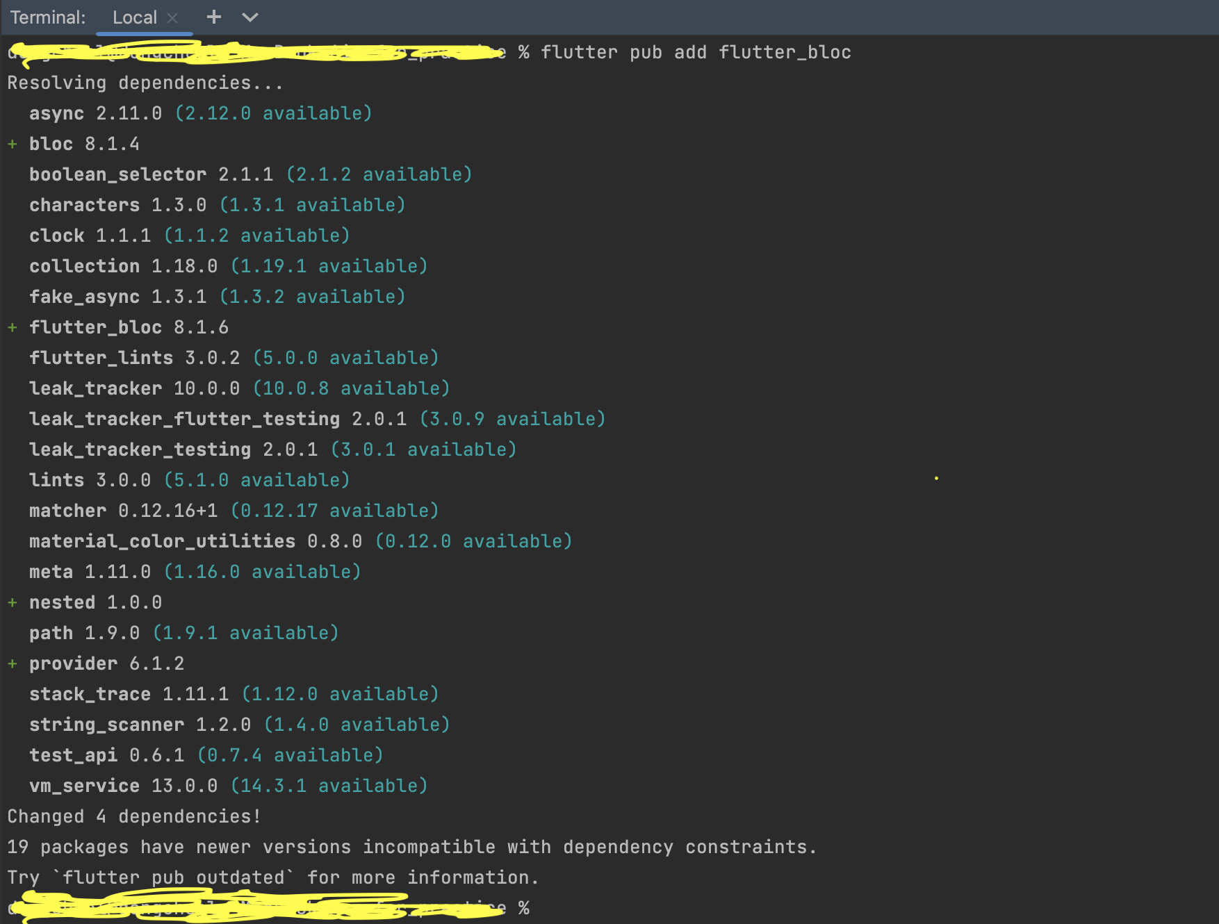
Task: Click the 'vm_service 13.0.0' line
Action: (x=229, y=786)
